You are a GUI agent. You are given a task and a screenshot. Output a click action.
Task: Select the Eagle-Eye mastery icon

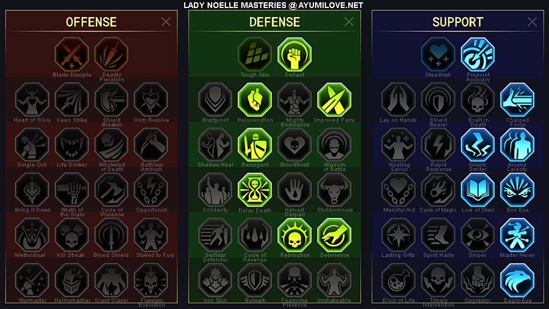[517, 280]
